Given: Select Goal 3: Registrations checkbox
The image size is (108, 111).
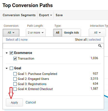Looking at the screenshot, I should point(15,84).
